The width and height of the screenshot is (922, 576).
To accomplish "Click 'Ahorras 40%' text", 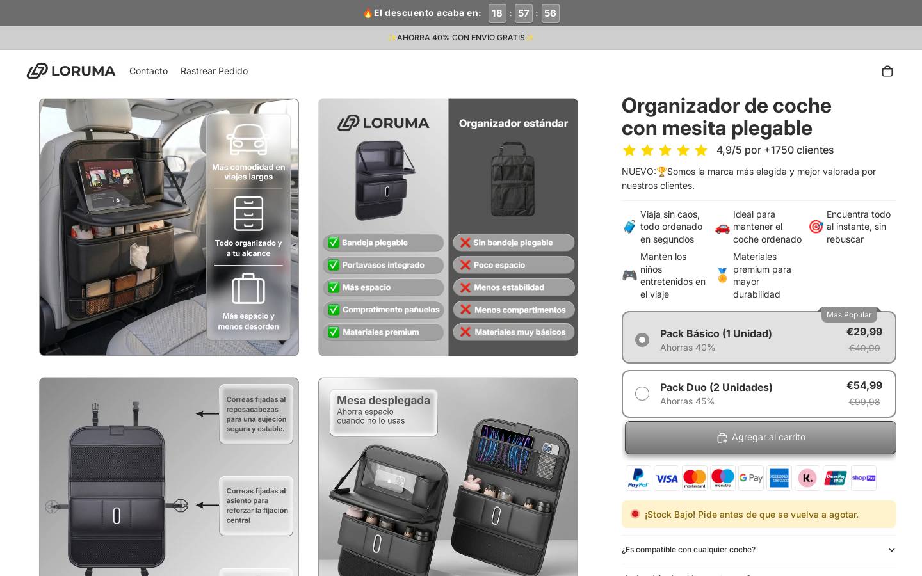I will pos(688,348).
